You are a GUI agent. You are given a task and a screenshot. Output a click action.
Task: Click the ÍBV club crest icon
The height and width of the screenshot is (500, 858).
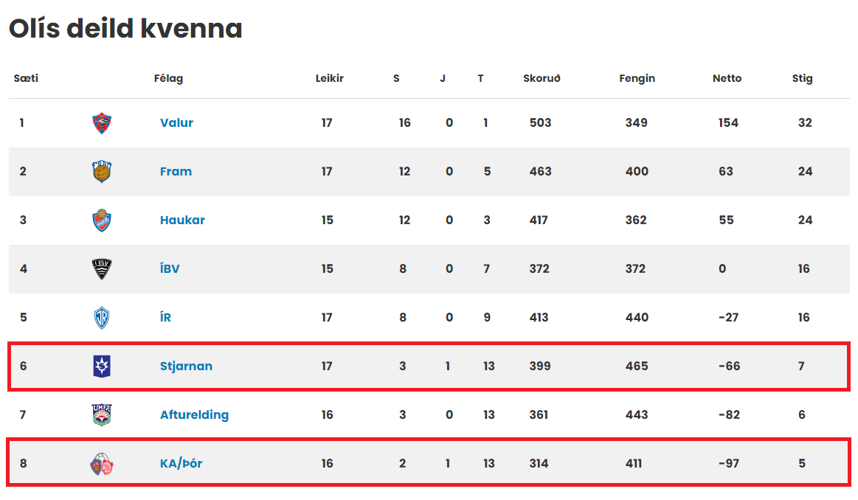coord(102,268)
